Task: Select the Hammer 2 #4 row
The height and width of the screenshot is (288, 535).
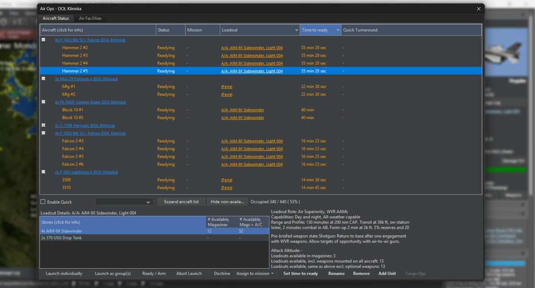Action: point(261,63)
